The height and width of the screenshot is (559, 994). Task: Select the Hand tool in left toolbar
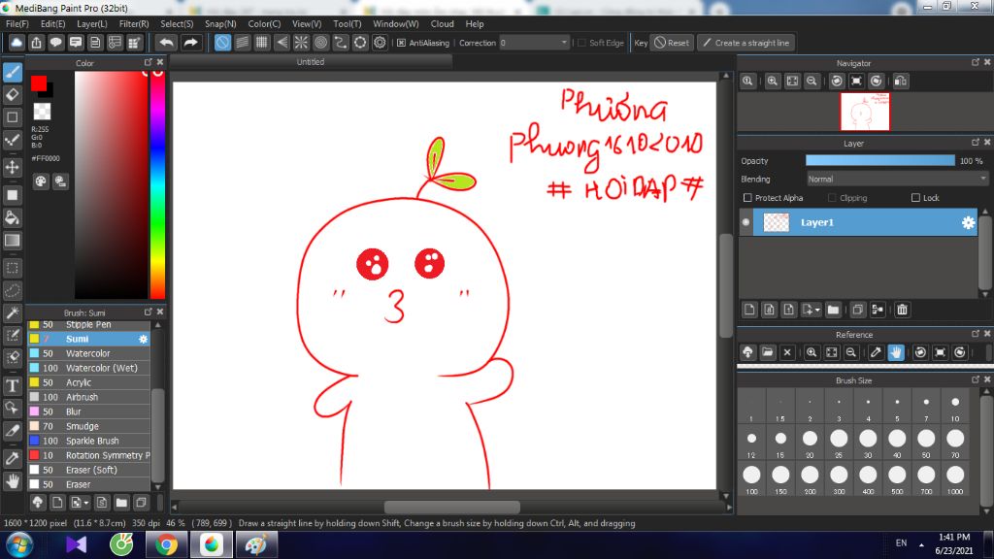12,481
